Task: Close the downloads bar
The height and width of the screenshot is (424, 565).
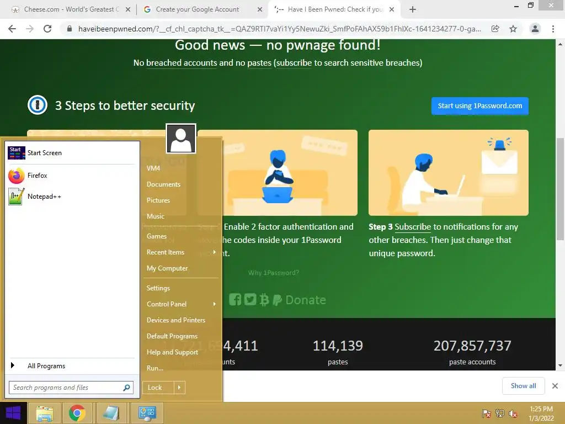Action: pyautogui.click(x=555, y=386)
